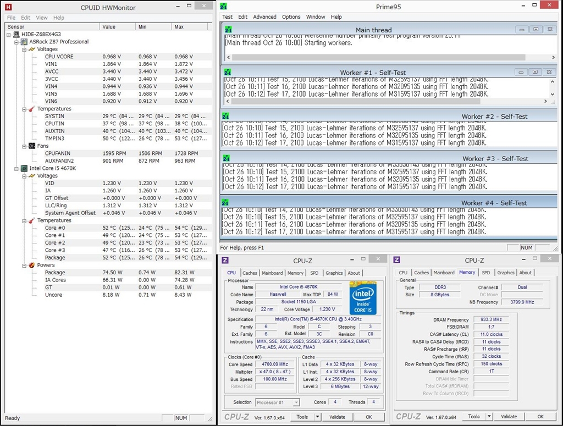Click the Fans node fan icon

point(32,146)
